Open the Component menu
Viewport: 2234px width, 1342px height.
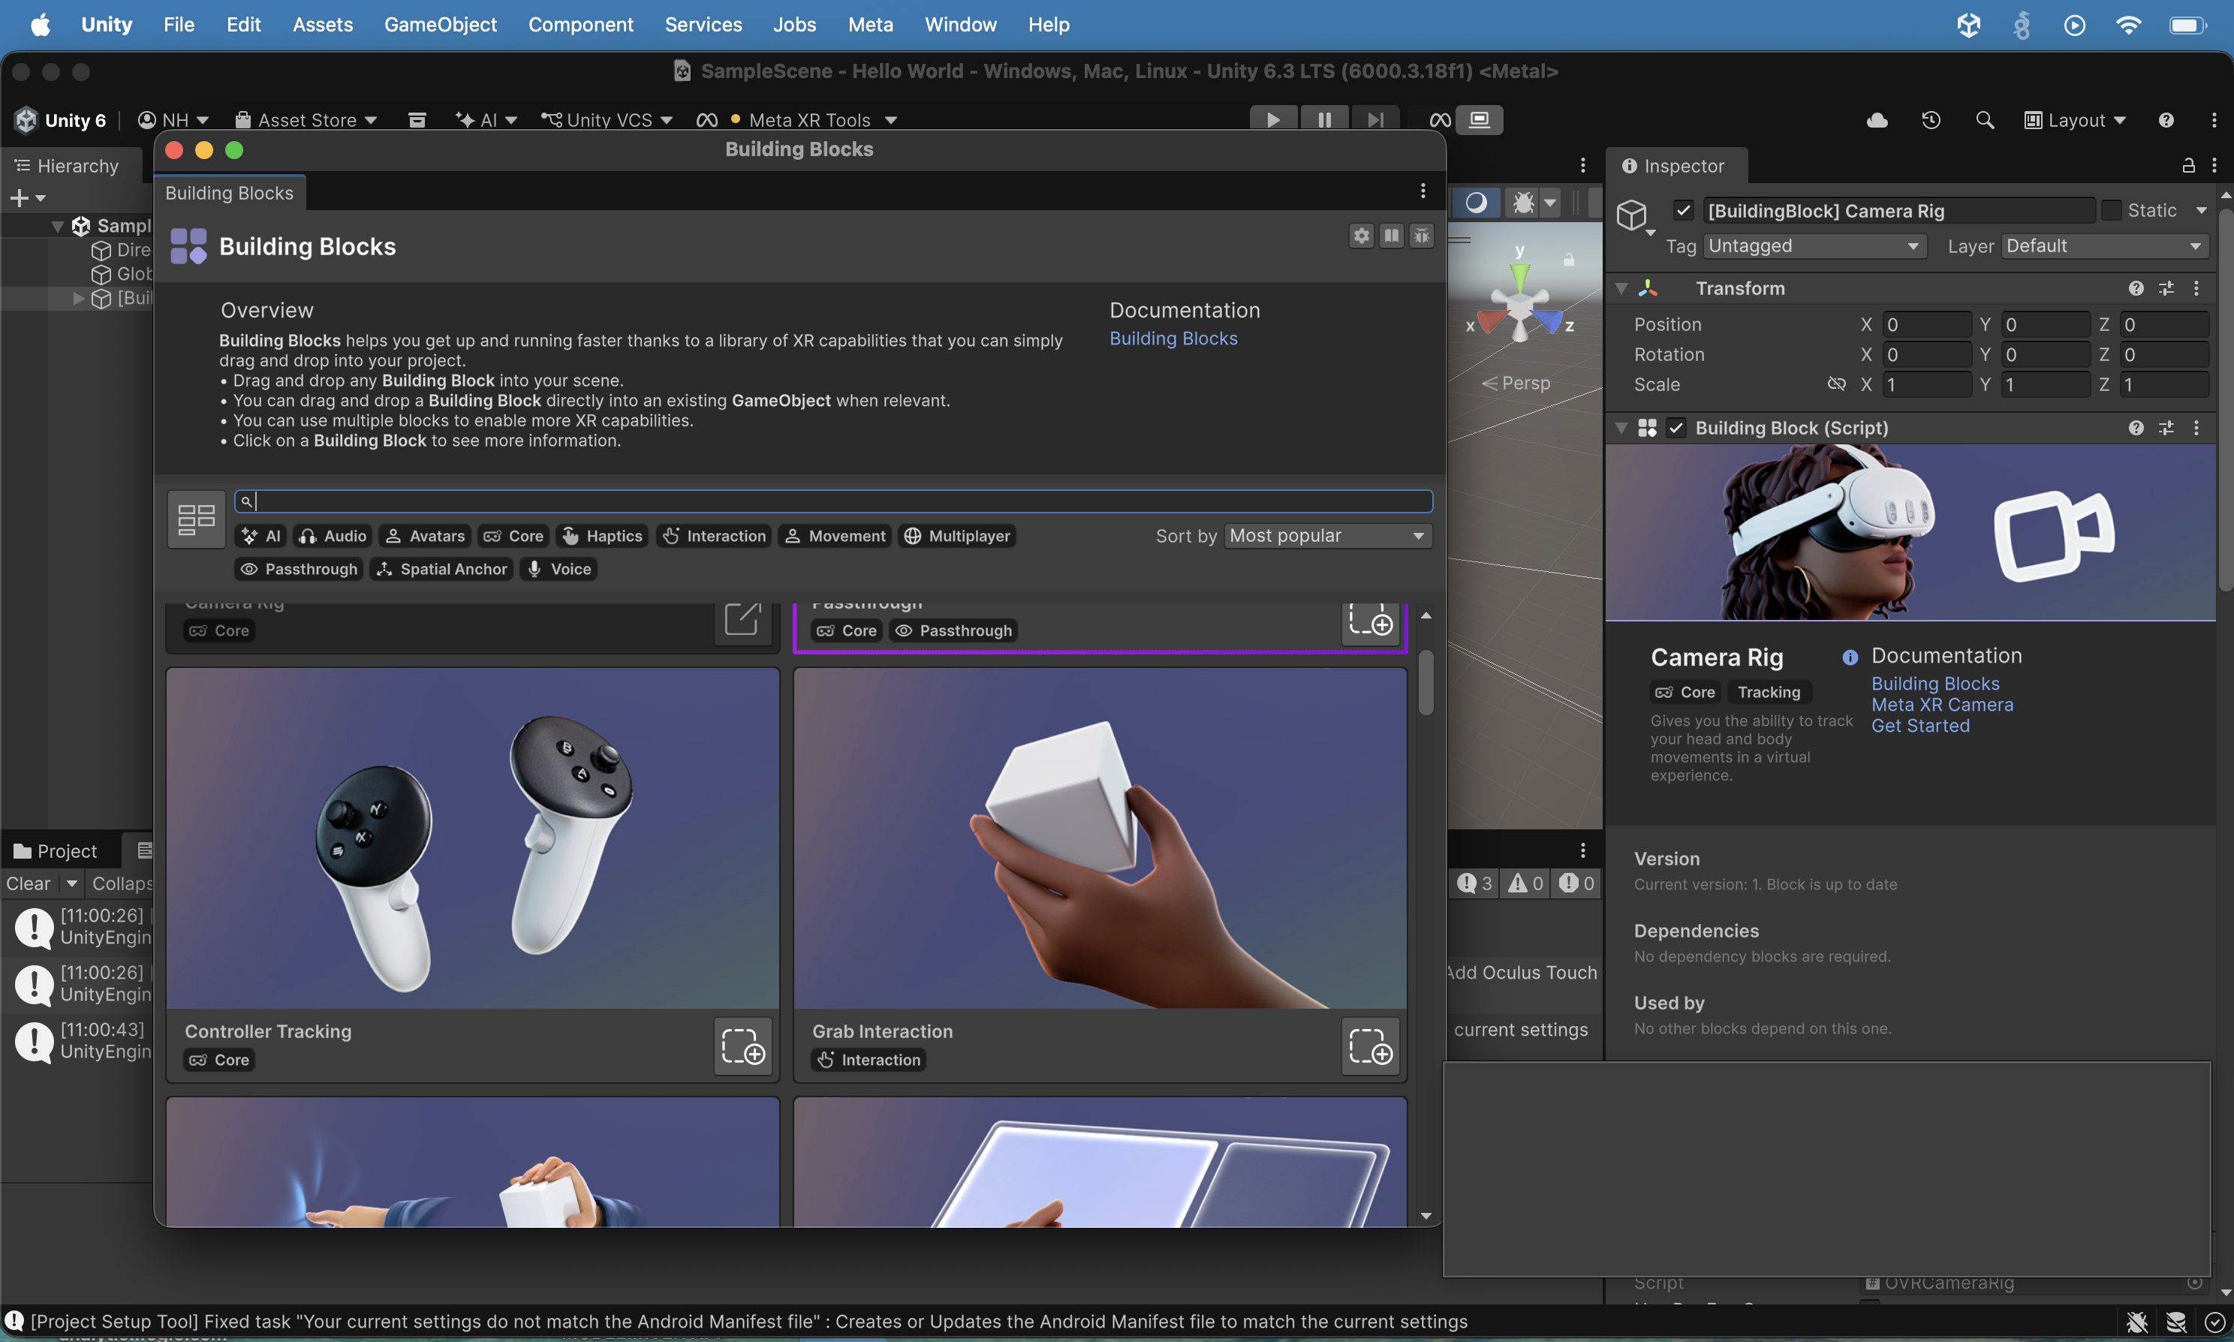[581, 25]
